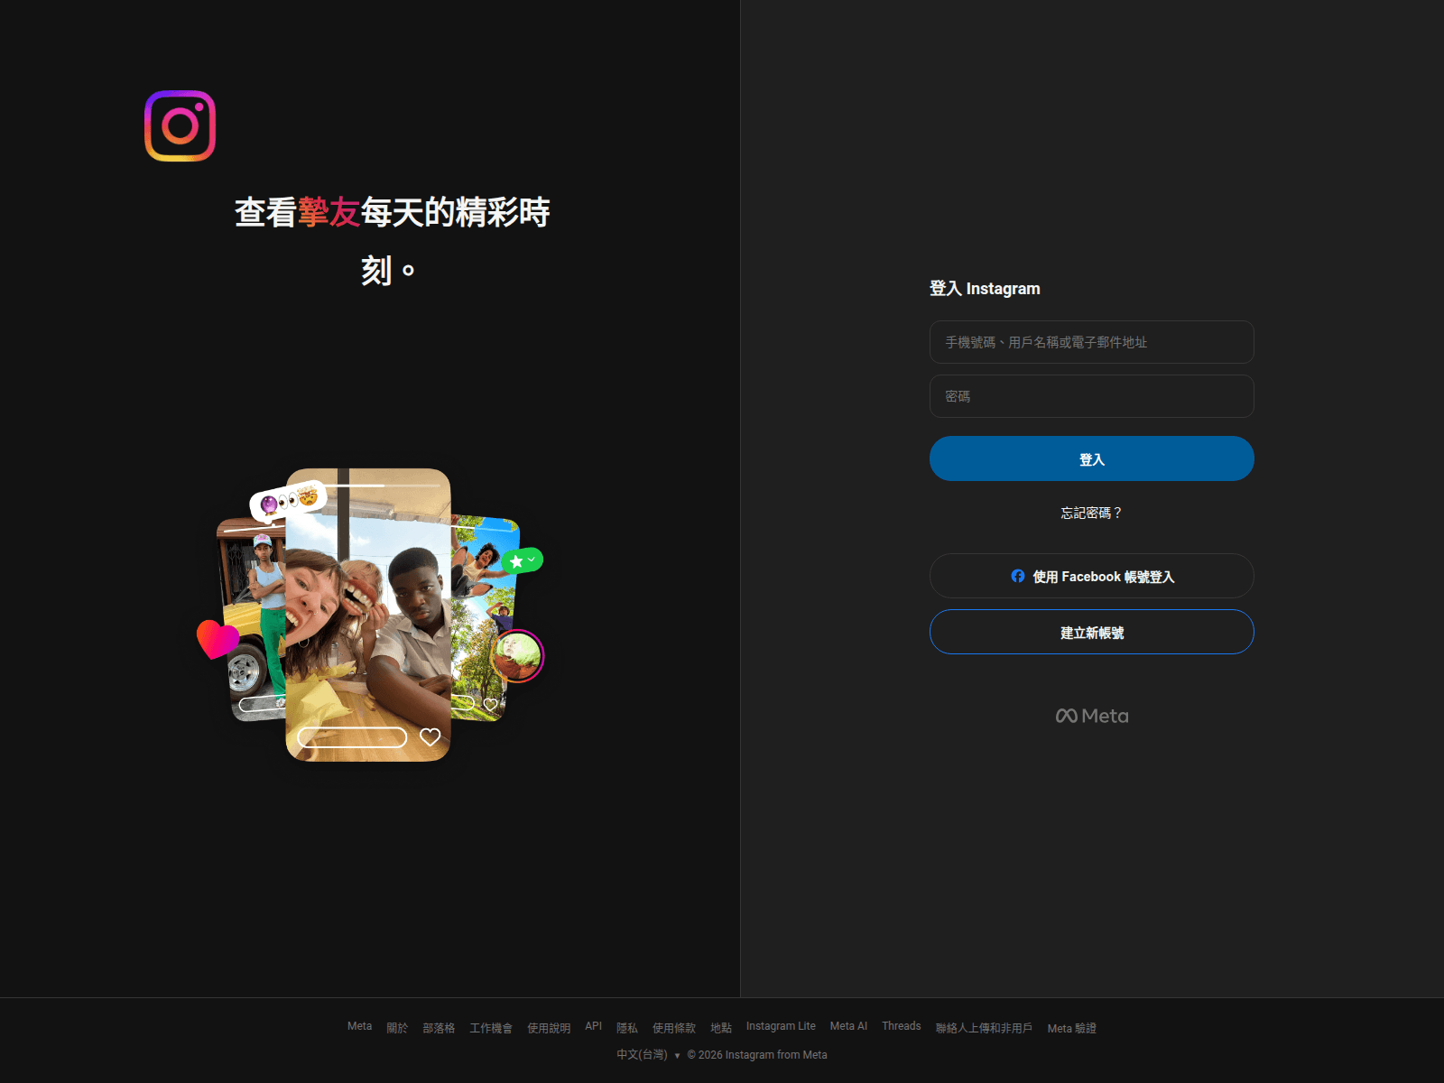Click the green star badge on the photo

(523, 560)
